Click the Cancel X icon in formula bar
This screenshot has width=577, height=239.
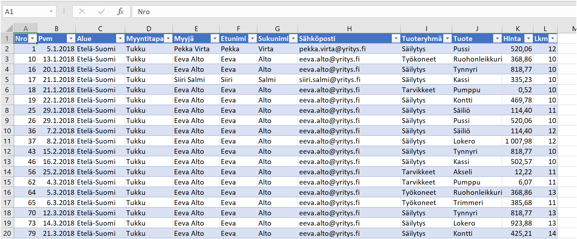click(82, 12)
